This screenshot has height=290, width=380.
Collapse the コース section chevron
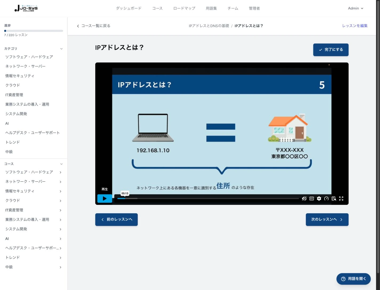(61, 164)
